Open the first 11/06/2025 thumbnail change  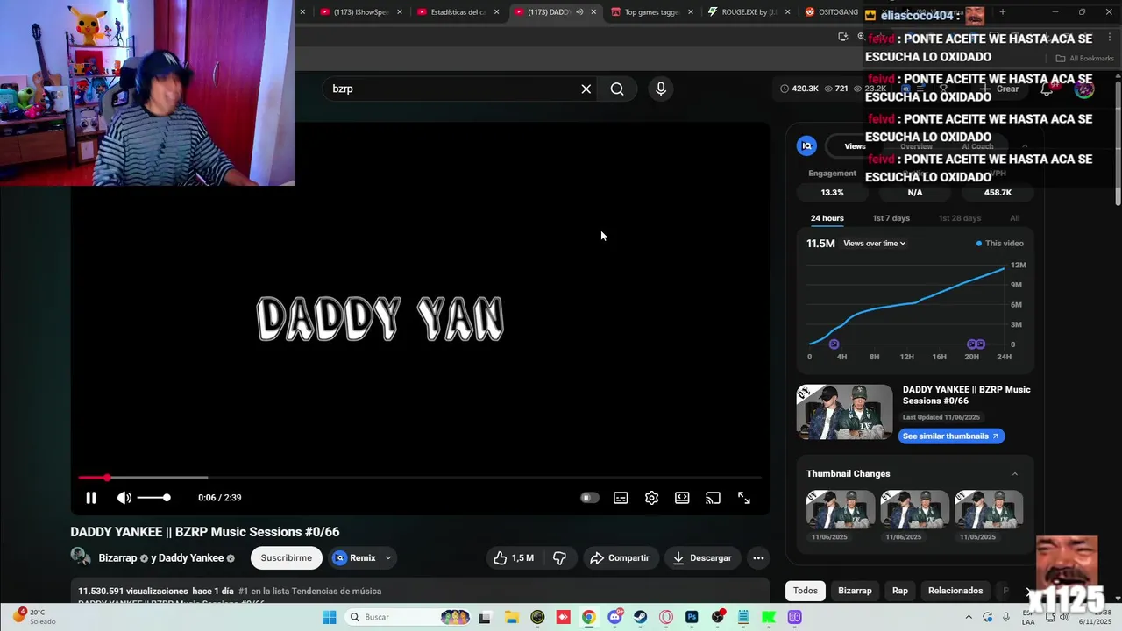click(841, 509)
